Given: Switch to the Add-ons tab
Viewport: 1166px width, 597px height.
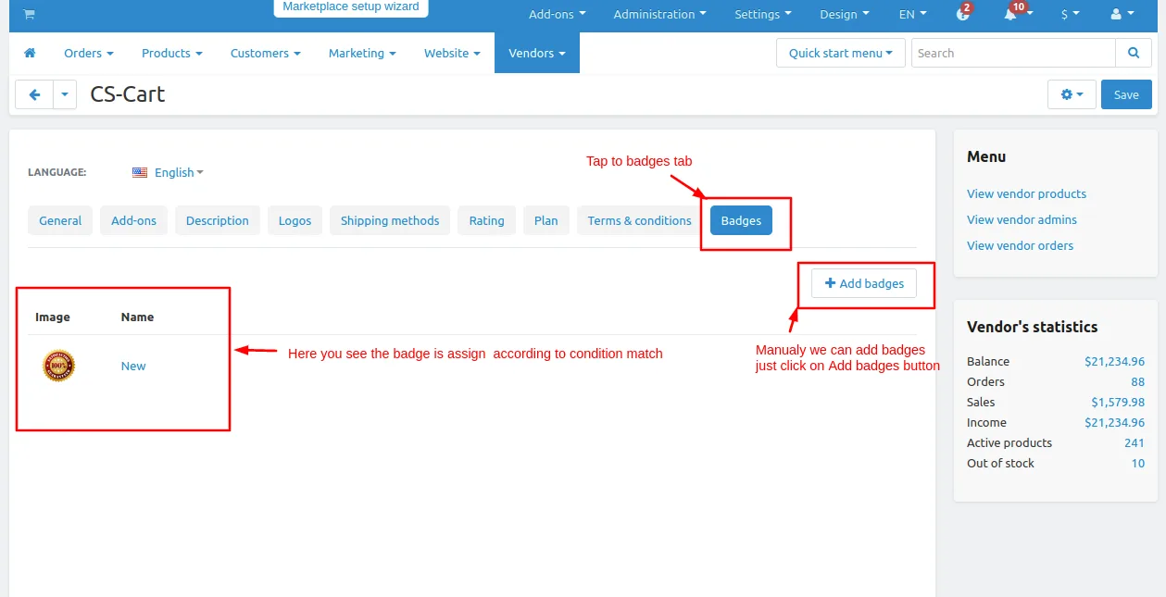Looking at the screenshot, I should coord(133,220).
